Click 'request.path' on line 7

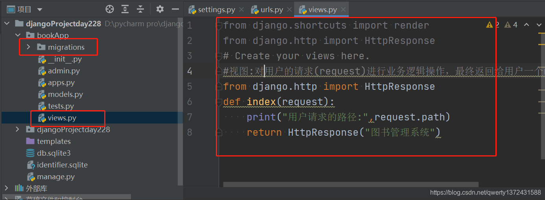coord(409,117)
